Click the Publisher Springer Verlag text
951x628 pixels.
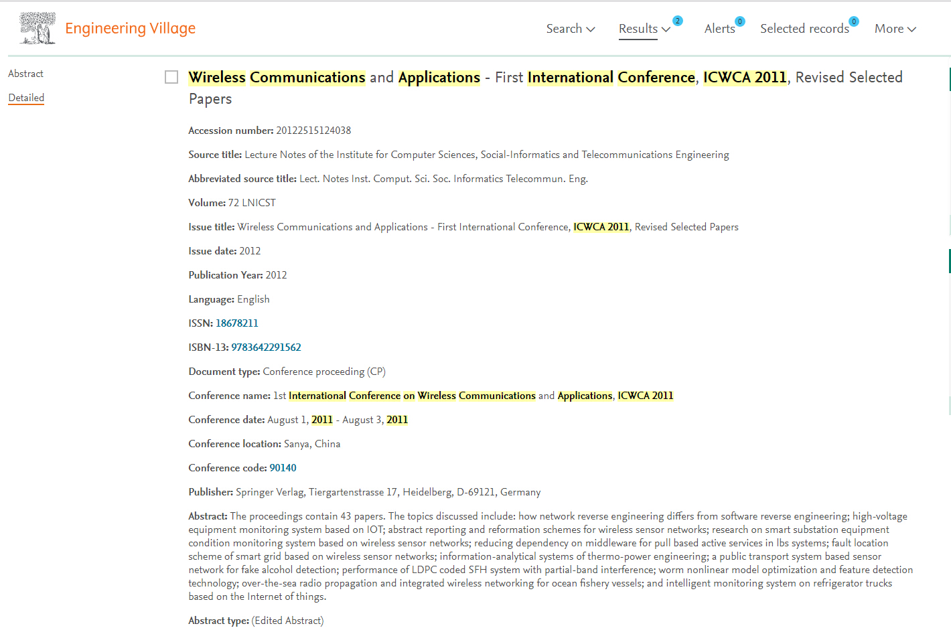coord(388,492)
